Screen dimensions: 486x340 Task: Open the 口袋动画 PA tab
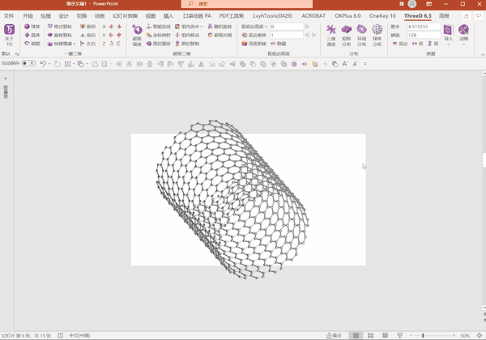(x=197, y=16)
